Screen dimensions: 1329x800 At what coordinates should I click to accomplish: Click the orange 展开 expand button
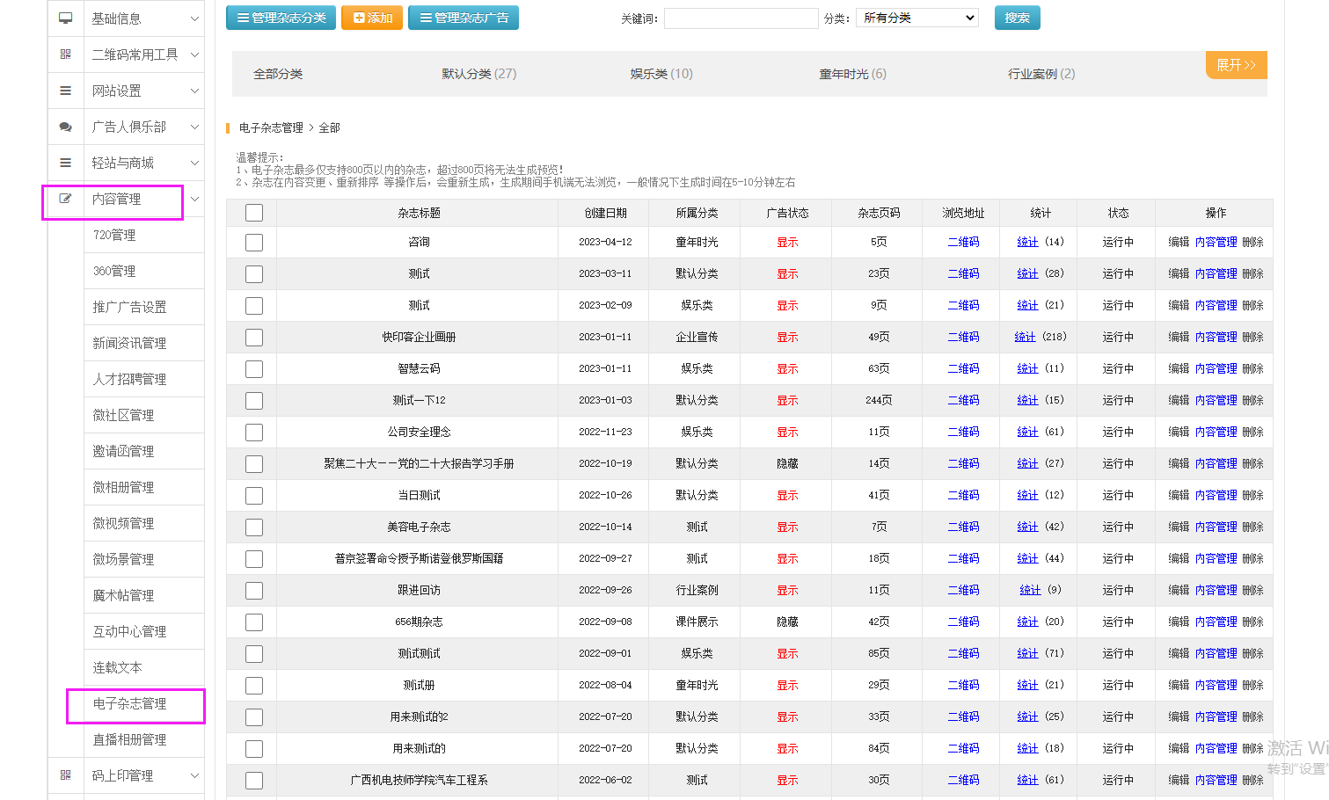tap(1236, 65)
